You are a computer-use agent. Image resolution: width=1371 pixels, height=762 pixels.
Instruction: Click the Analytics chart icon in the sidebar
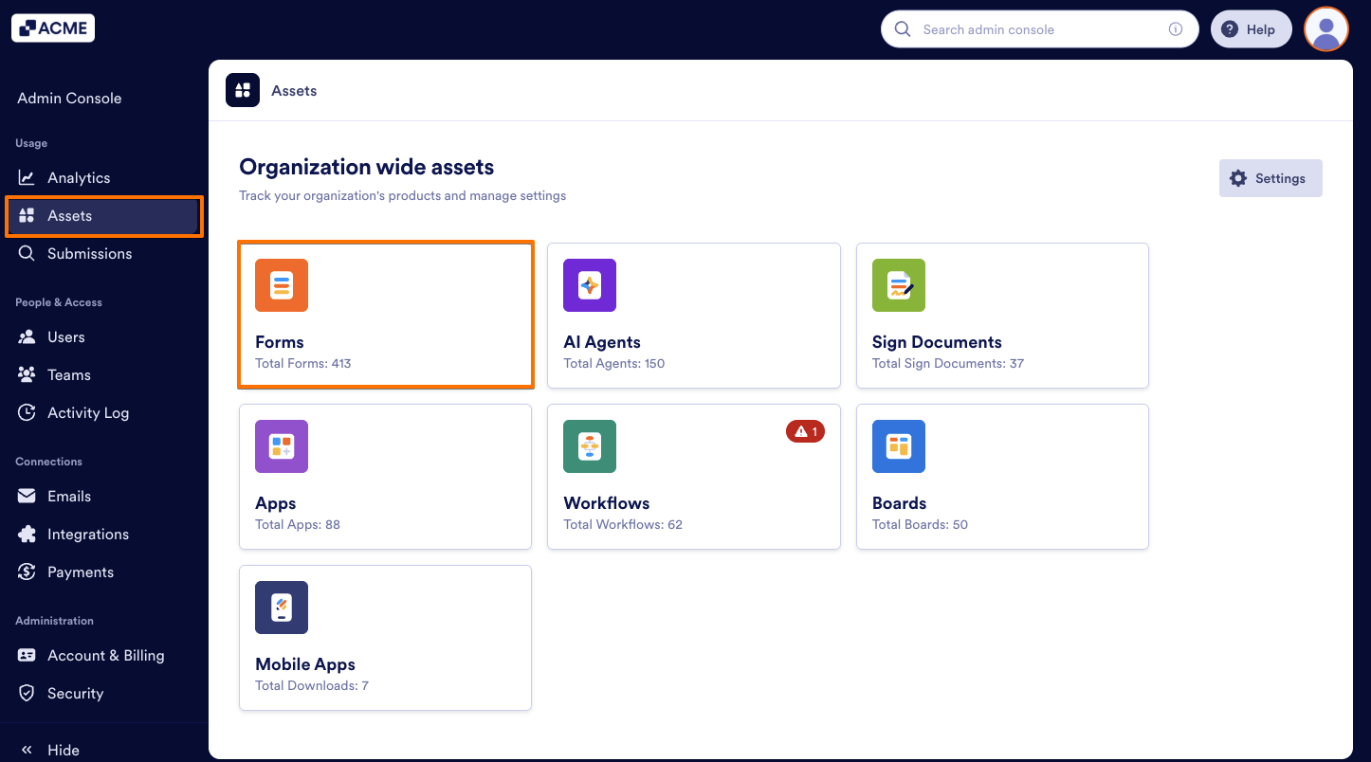[x=27, y=177]
